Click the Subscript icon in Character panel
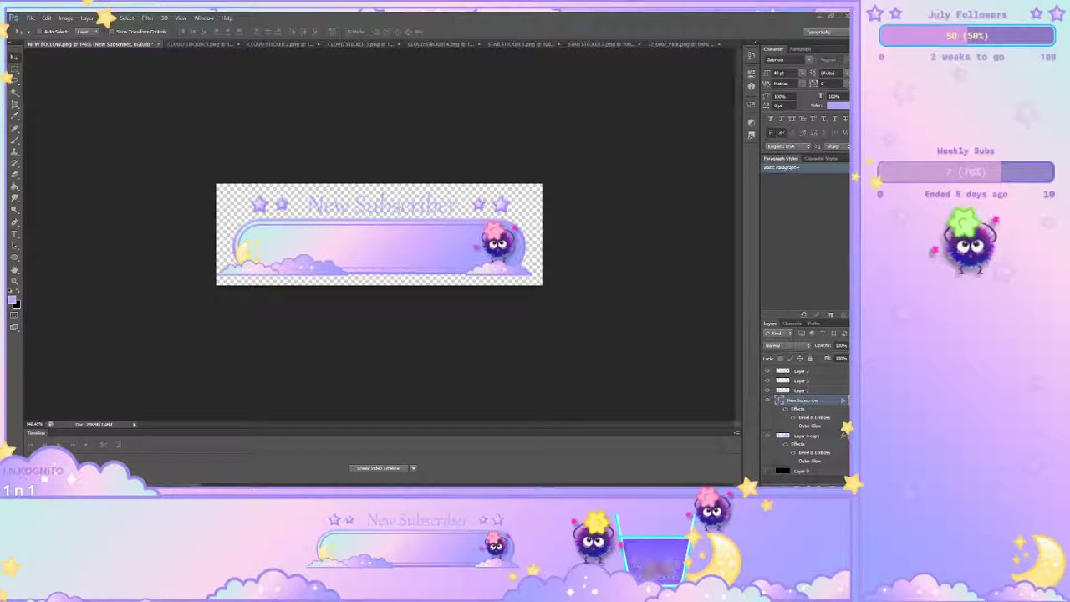 (x=824, y=119)
